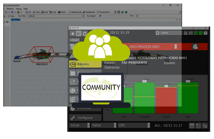Open the Debug menu
This screenshot has width=214, height=139.
(19, 9)
